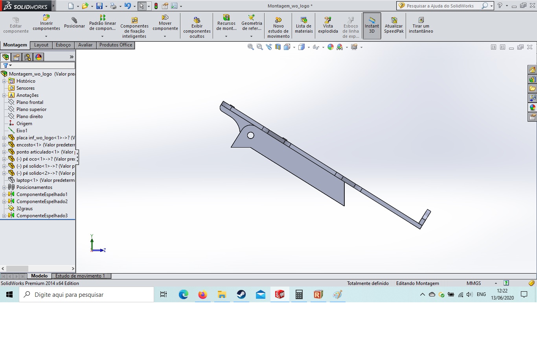
Task: Click Inserir componentes tool
Action: 46,23
